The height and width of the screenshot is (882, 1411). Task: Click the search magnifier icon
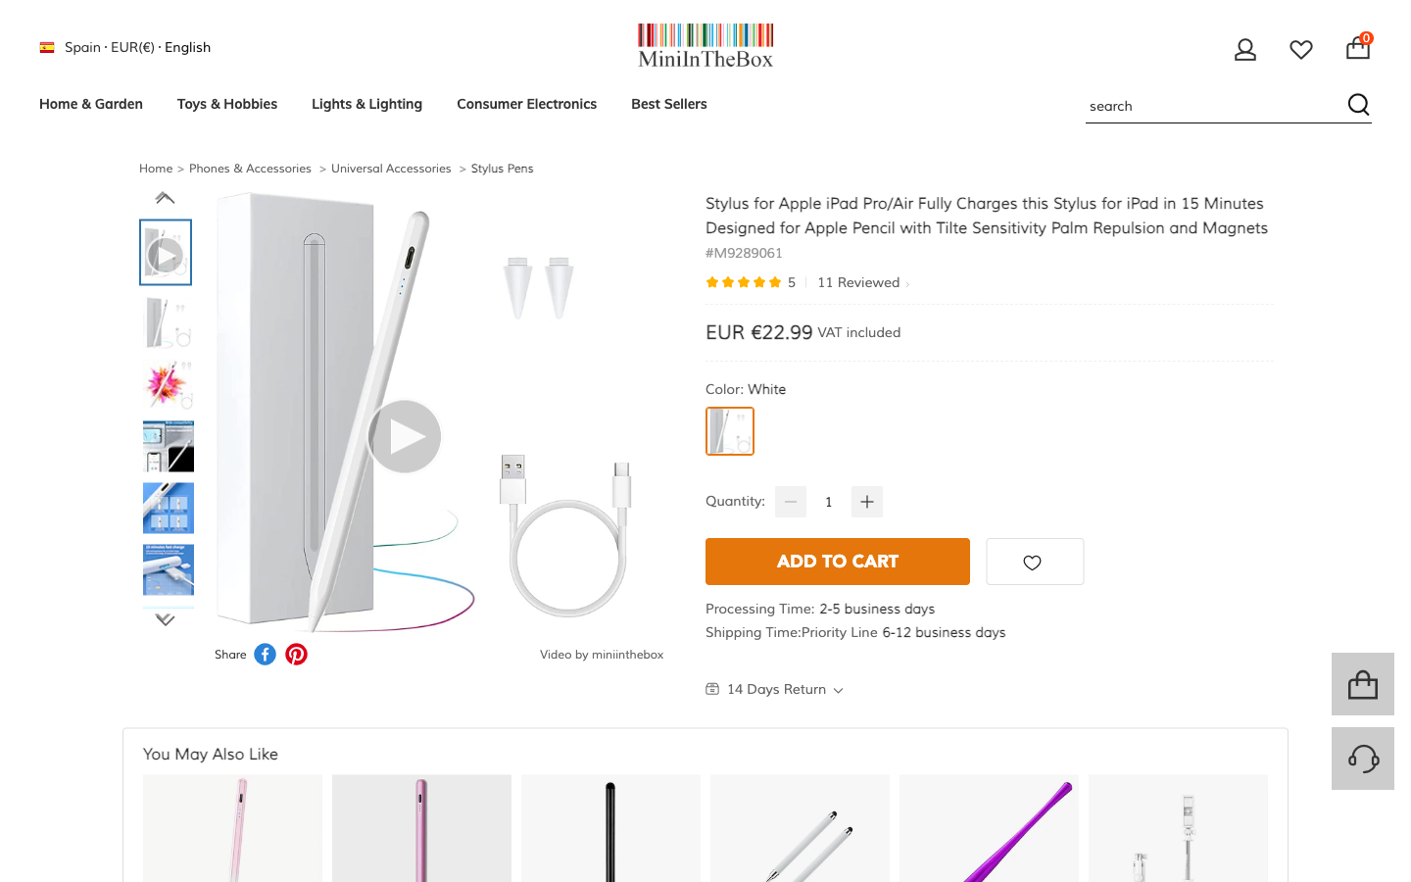[x=1358, y=105]
